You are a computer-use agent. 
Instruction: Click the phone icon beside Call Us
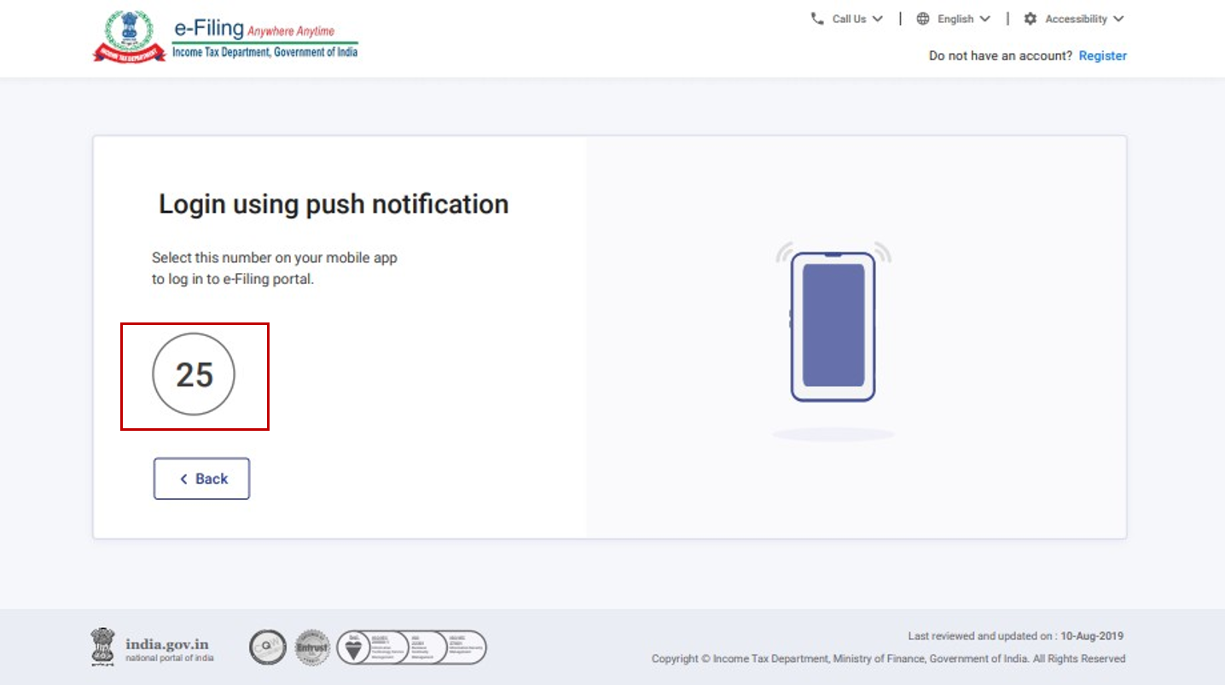[817, 19]
